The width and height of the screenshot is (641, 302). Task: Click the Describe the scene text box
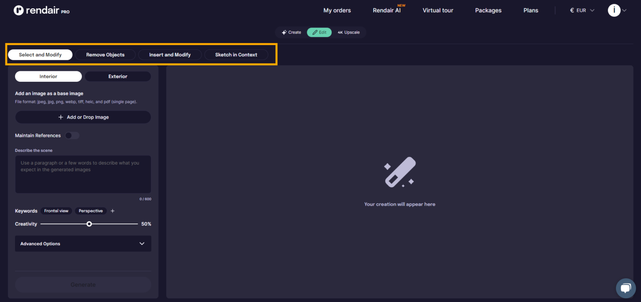(x=83, y=174)
